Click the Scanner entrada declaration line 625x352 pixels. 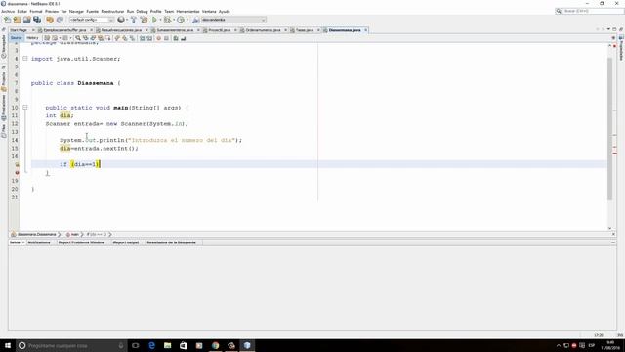[x=116, y=124]
